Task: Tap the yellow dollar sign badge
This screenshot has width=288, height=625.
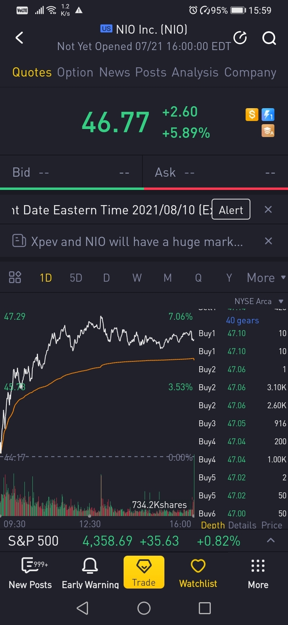Action: click(x=252, y=115)
